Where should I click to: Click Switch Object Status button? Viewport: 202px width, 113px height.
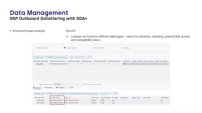point(62,94)
